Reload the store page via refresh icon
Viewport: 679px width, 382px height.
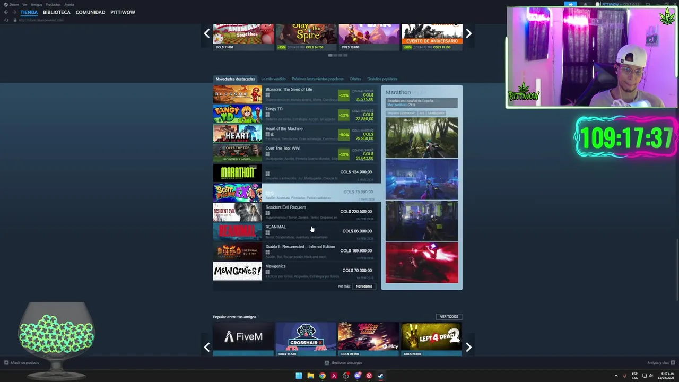[x=6, y=20]
